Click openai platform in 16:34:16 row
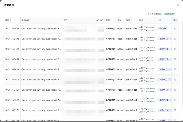183x122 pixels. tap(121, 69)
